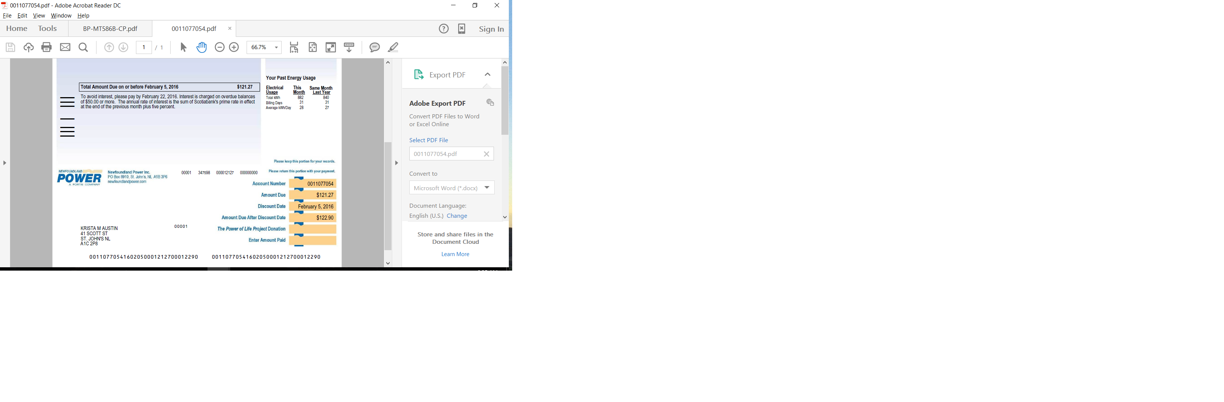The height and width of the screenshot is (402, 1224).
Task: Click the Upload to Document Cloud icon
Action: [29, 47]
